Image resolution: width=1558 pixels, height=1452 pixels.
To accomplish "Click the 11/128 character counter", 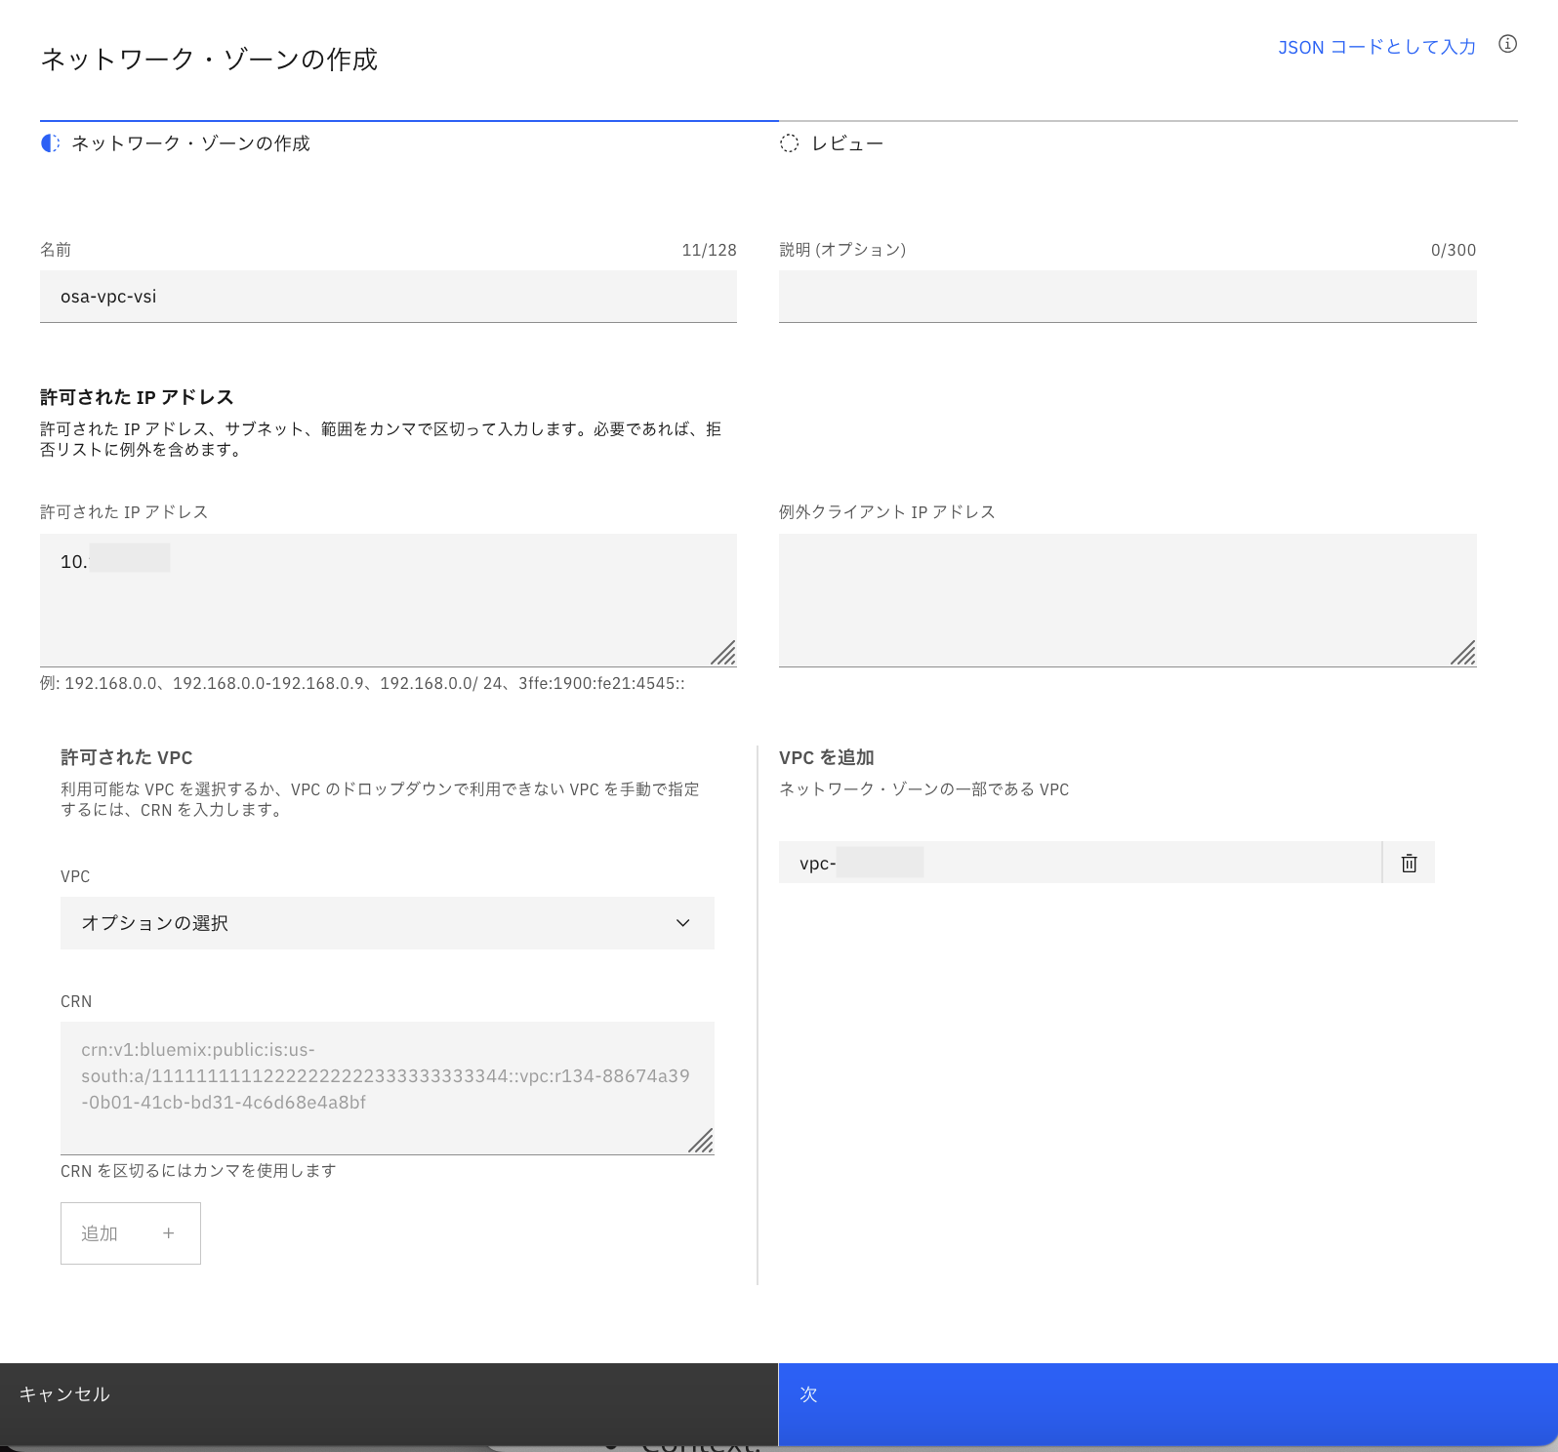I will click(709, 250).
